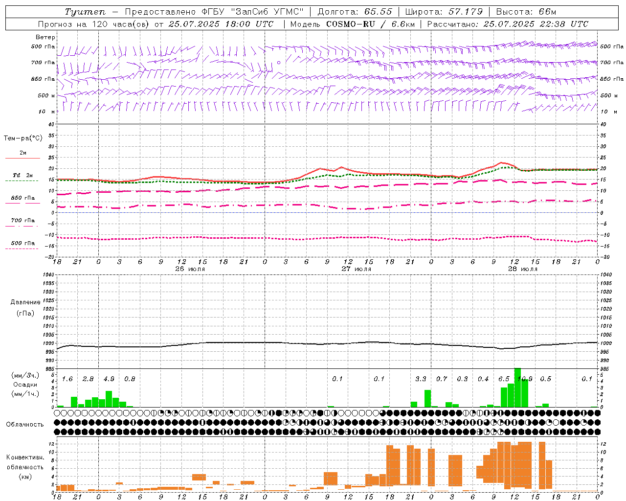Viewport: 626px width, 501px height.
Task: Click the 'Высота: 66м' elevation text
Action: pyautogui.click(x=526, y=12)
